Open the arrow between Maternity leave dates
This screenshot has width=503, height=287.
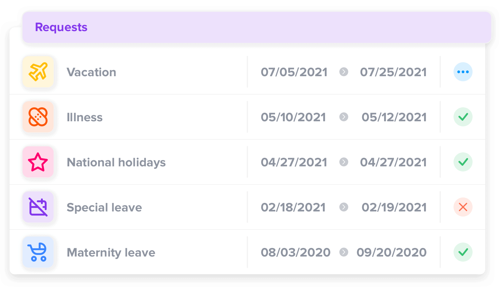click(344, 252)
